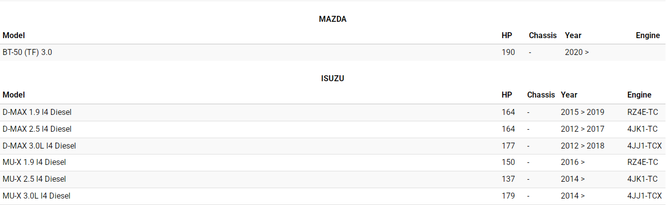Select the BT-50 (TF) 3.0 model name
The image size is (668, 205).
27,52
